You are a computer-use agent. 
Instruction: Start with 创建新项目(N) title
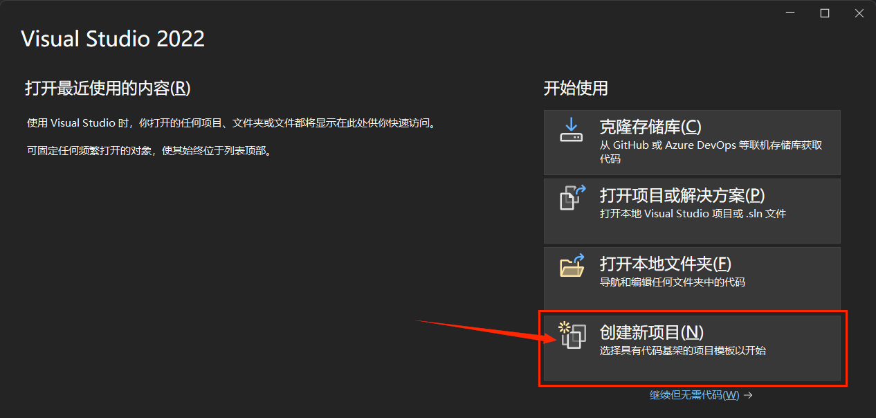(x=652, y=332)
